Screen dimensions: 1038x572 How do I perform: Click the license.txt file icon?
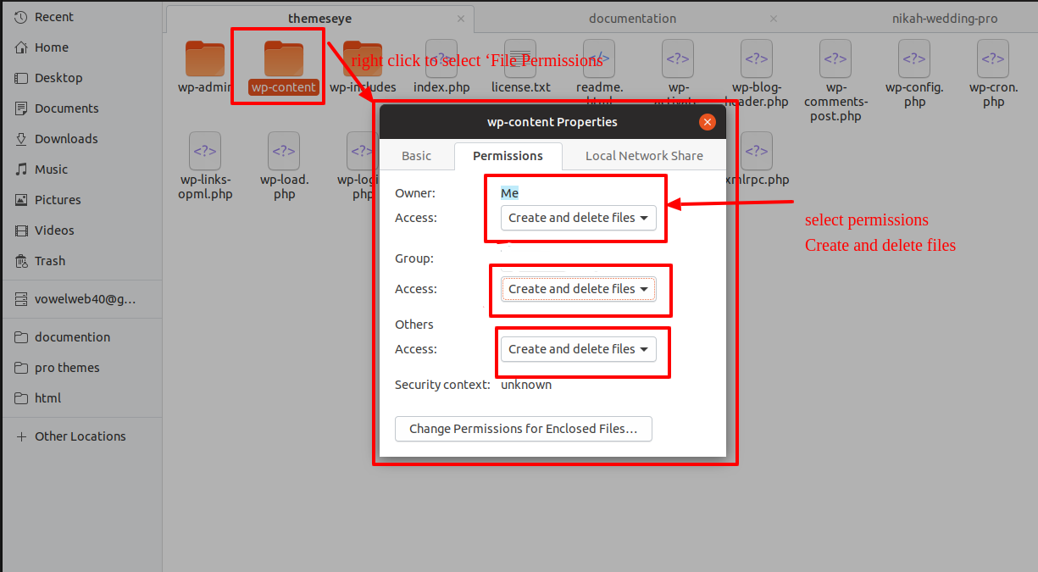pos(520,59)
